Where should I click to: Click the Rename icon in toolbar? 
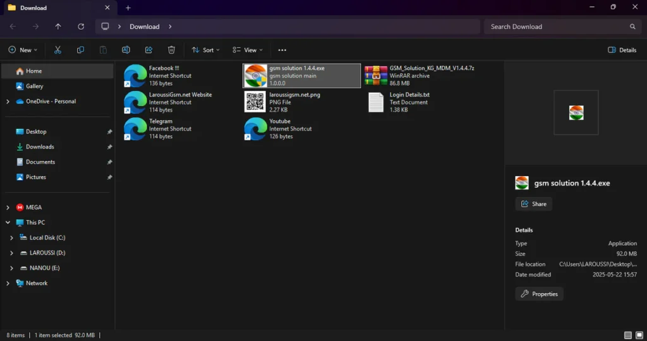(126, 50)
